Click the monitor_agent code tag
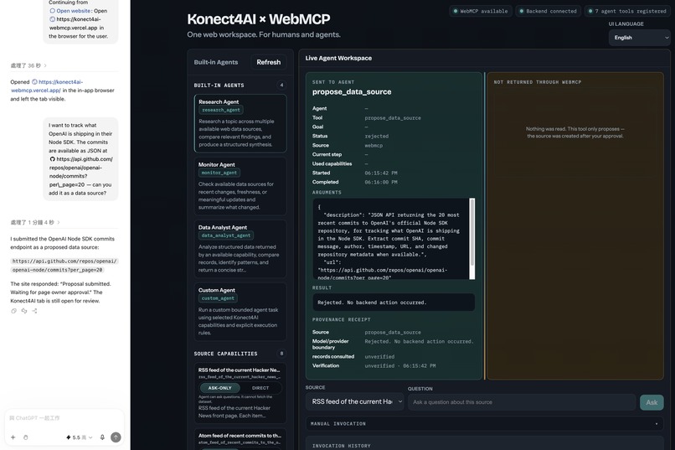The height and width of the screenshot is (450, 675). click(219, 173)
